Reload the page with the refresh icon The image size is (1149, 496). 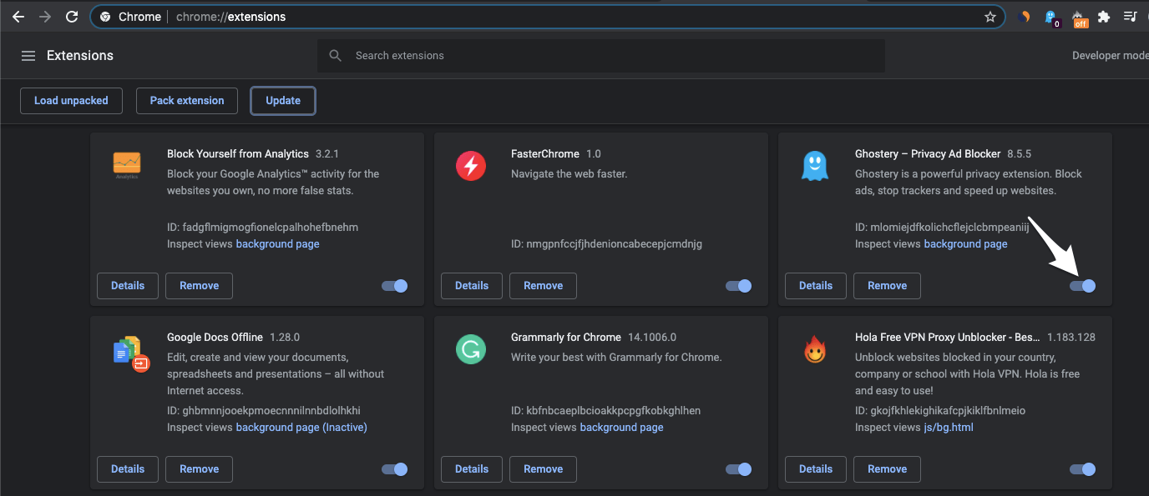click(x=72, y=17)
